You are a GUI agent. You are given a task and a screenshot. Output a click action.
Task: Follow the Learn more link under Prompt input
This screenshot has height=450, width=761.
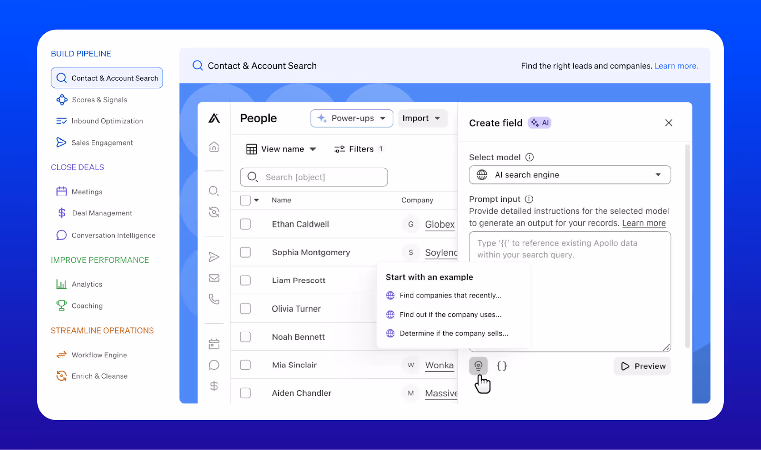(x=644, y=223)
